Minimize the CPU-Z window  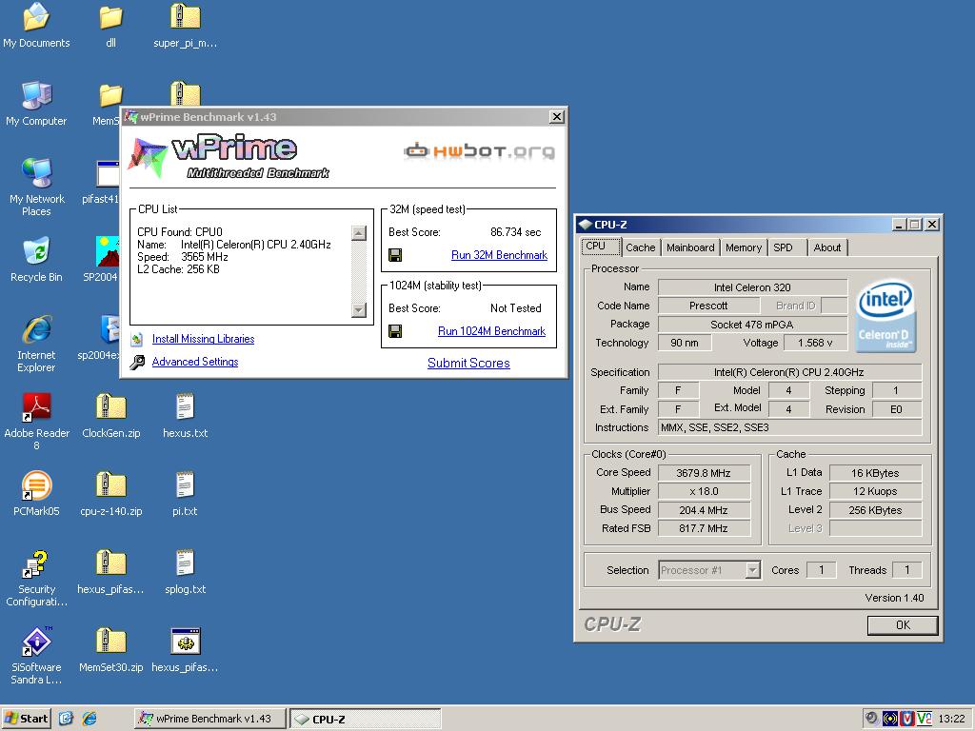(899, 225)
